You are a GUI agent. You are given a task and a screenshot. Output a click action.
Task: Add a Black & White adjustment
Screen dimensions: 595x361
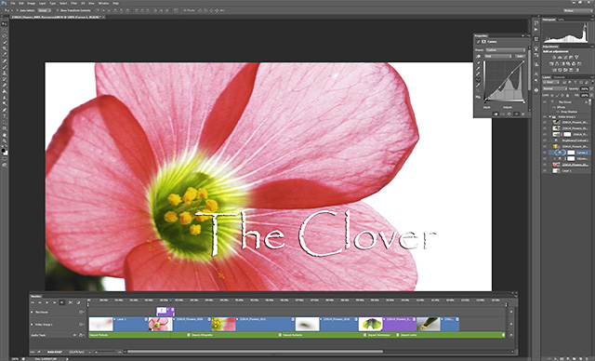click(x=562, y=64)
